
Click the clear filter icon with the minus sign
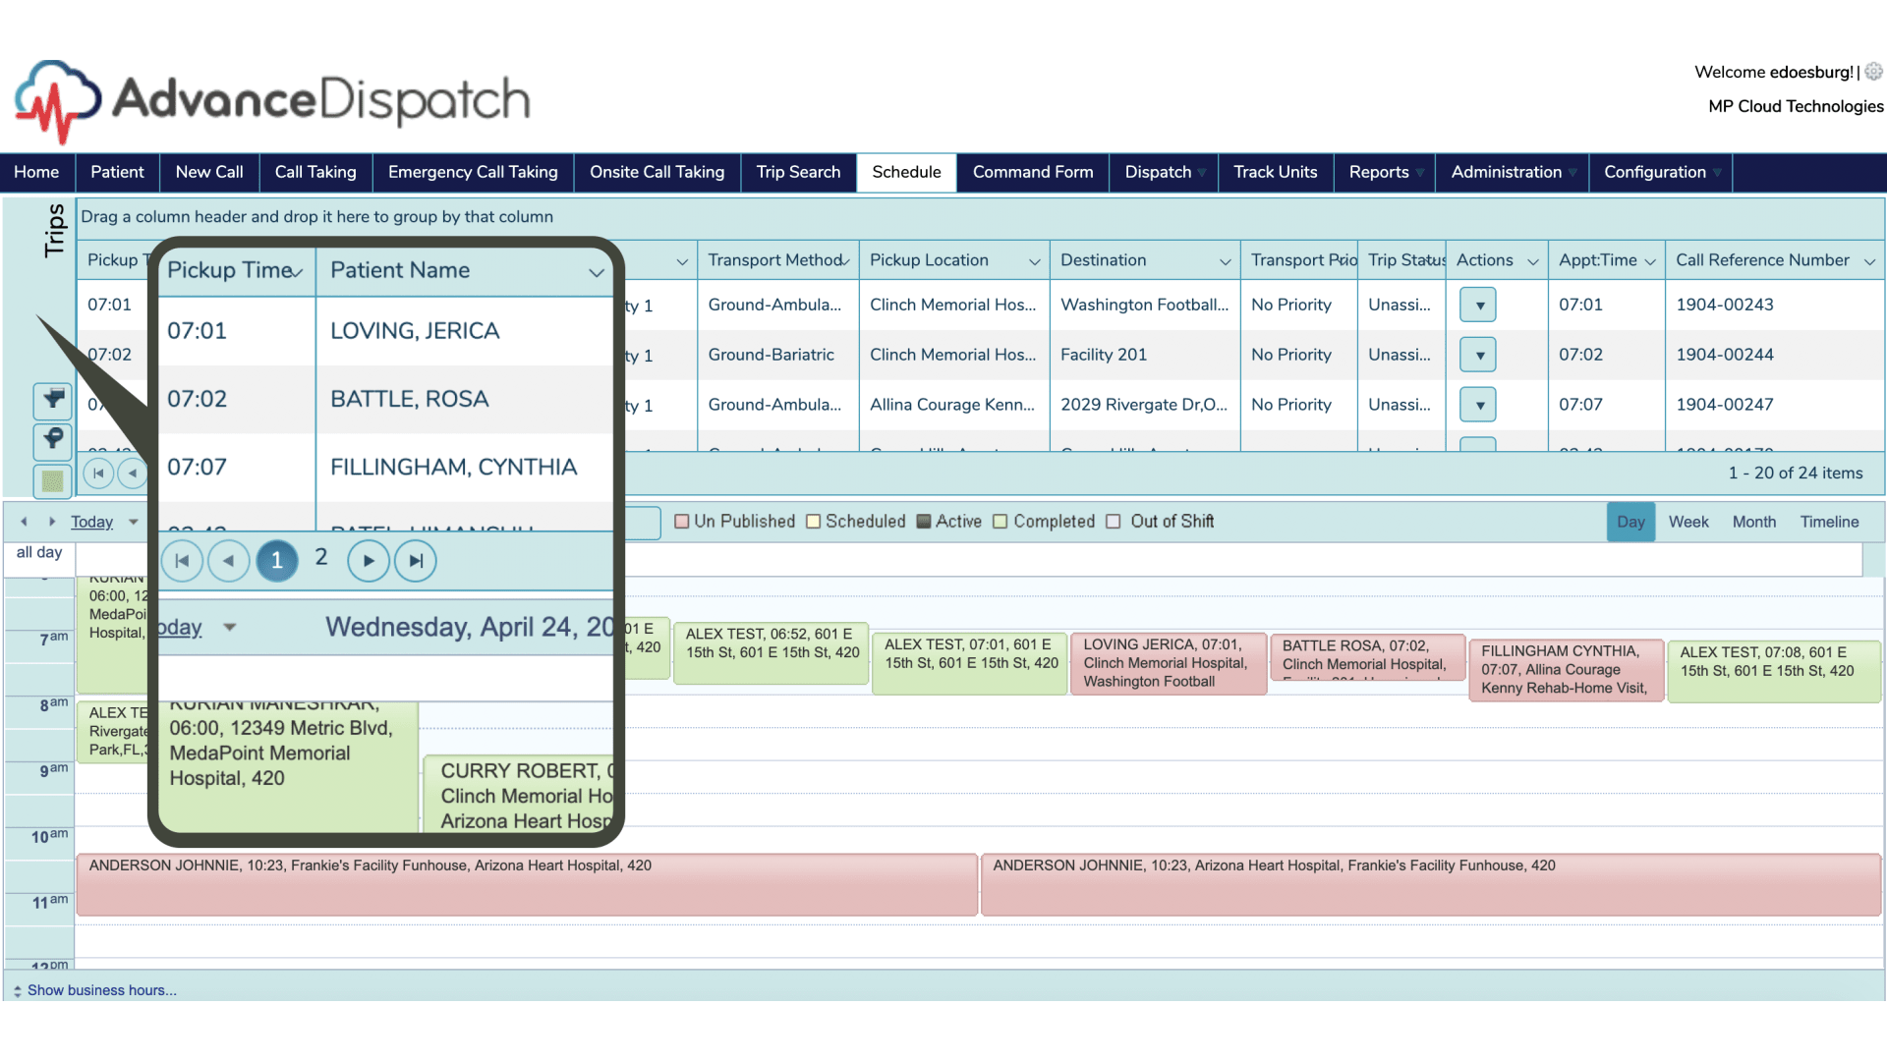53,439
